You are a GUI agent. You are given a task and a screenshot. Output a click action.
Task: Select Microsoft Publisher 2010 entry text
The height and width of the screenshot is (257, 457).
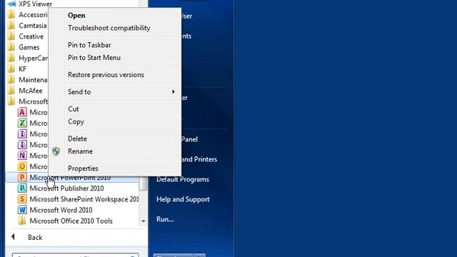[66, 188]
